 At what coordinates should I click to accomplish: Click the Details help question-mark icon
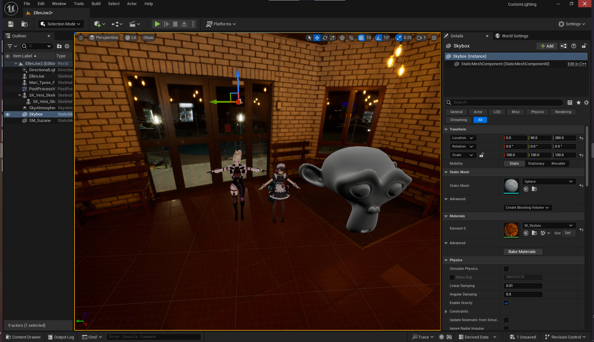point(574,46)
